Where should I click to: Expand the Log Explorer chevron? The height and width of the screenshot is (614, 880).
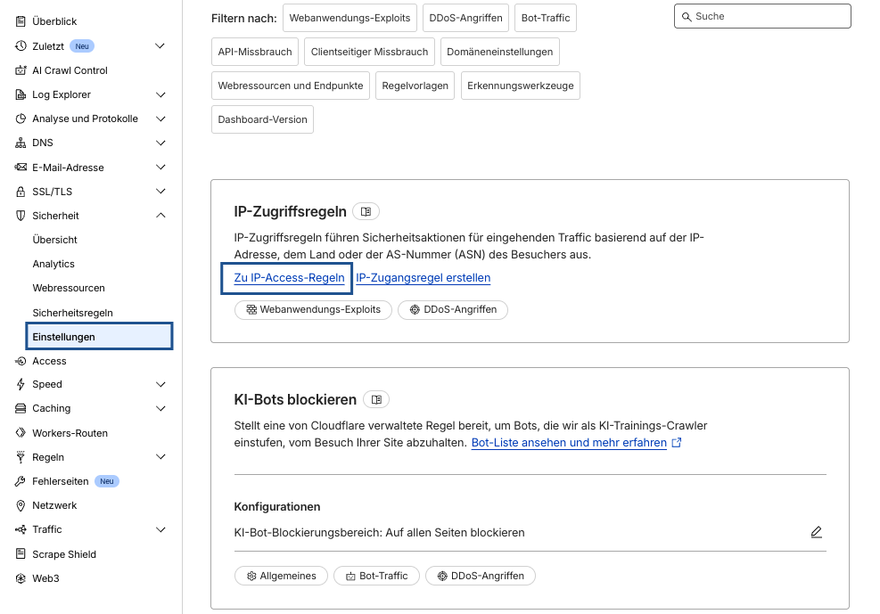click(x=160, y=94)
